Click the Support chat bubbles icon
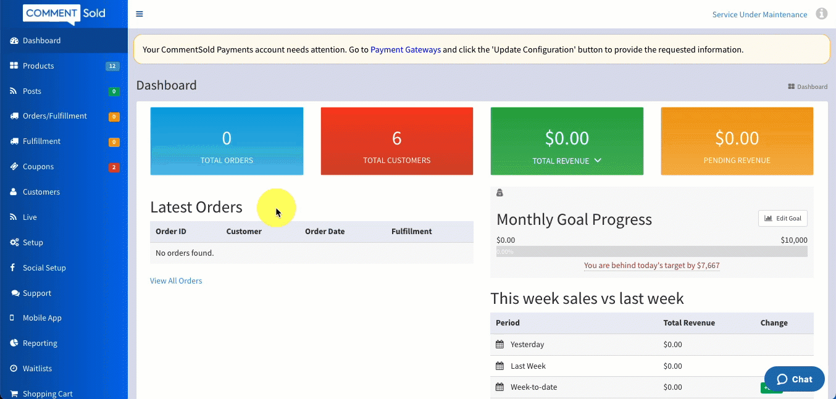This screenshot has height=399, width=836. pos(14,293)
